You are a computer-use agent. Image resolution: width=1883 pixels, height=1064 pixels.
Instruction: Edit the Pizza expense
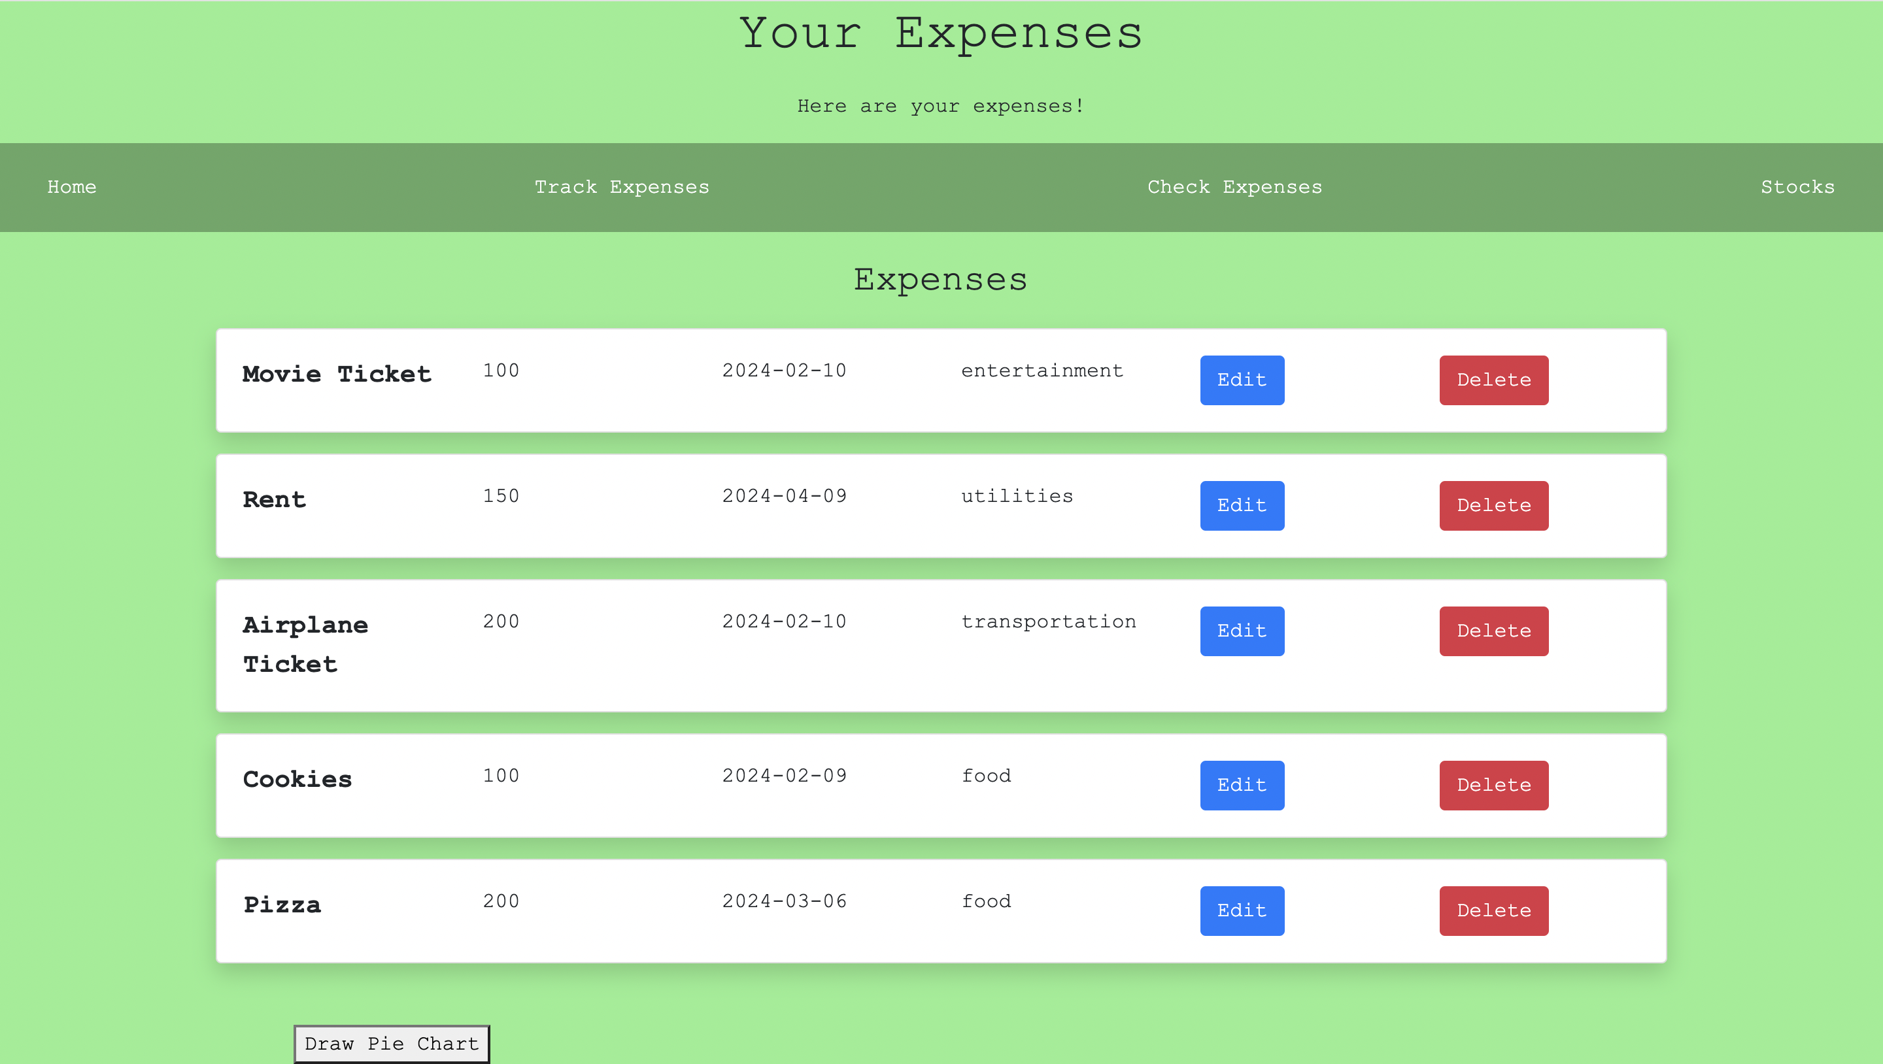click(1241, 911)
